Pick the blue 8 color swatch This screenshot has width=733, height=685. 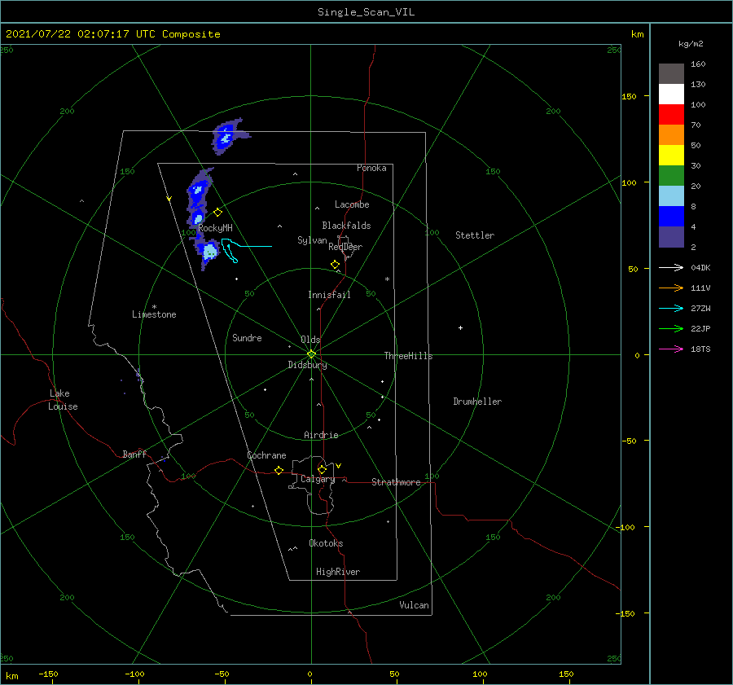click(671, 216)
